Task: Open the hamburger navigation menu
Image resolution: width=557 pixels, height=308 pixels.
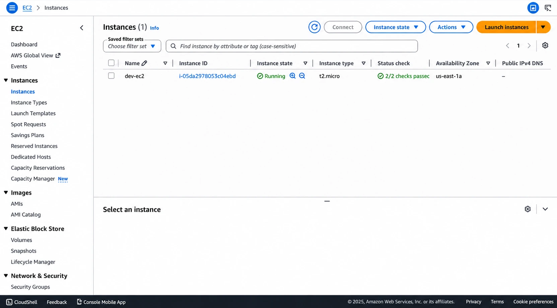Action: [x=12, y=8]
